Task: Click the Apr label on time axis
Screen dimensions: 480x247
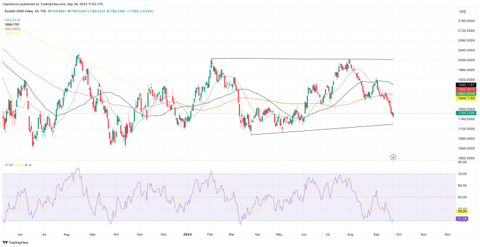Action: [x=257, y=234]
